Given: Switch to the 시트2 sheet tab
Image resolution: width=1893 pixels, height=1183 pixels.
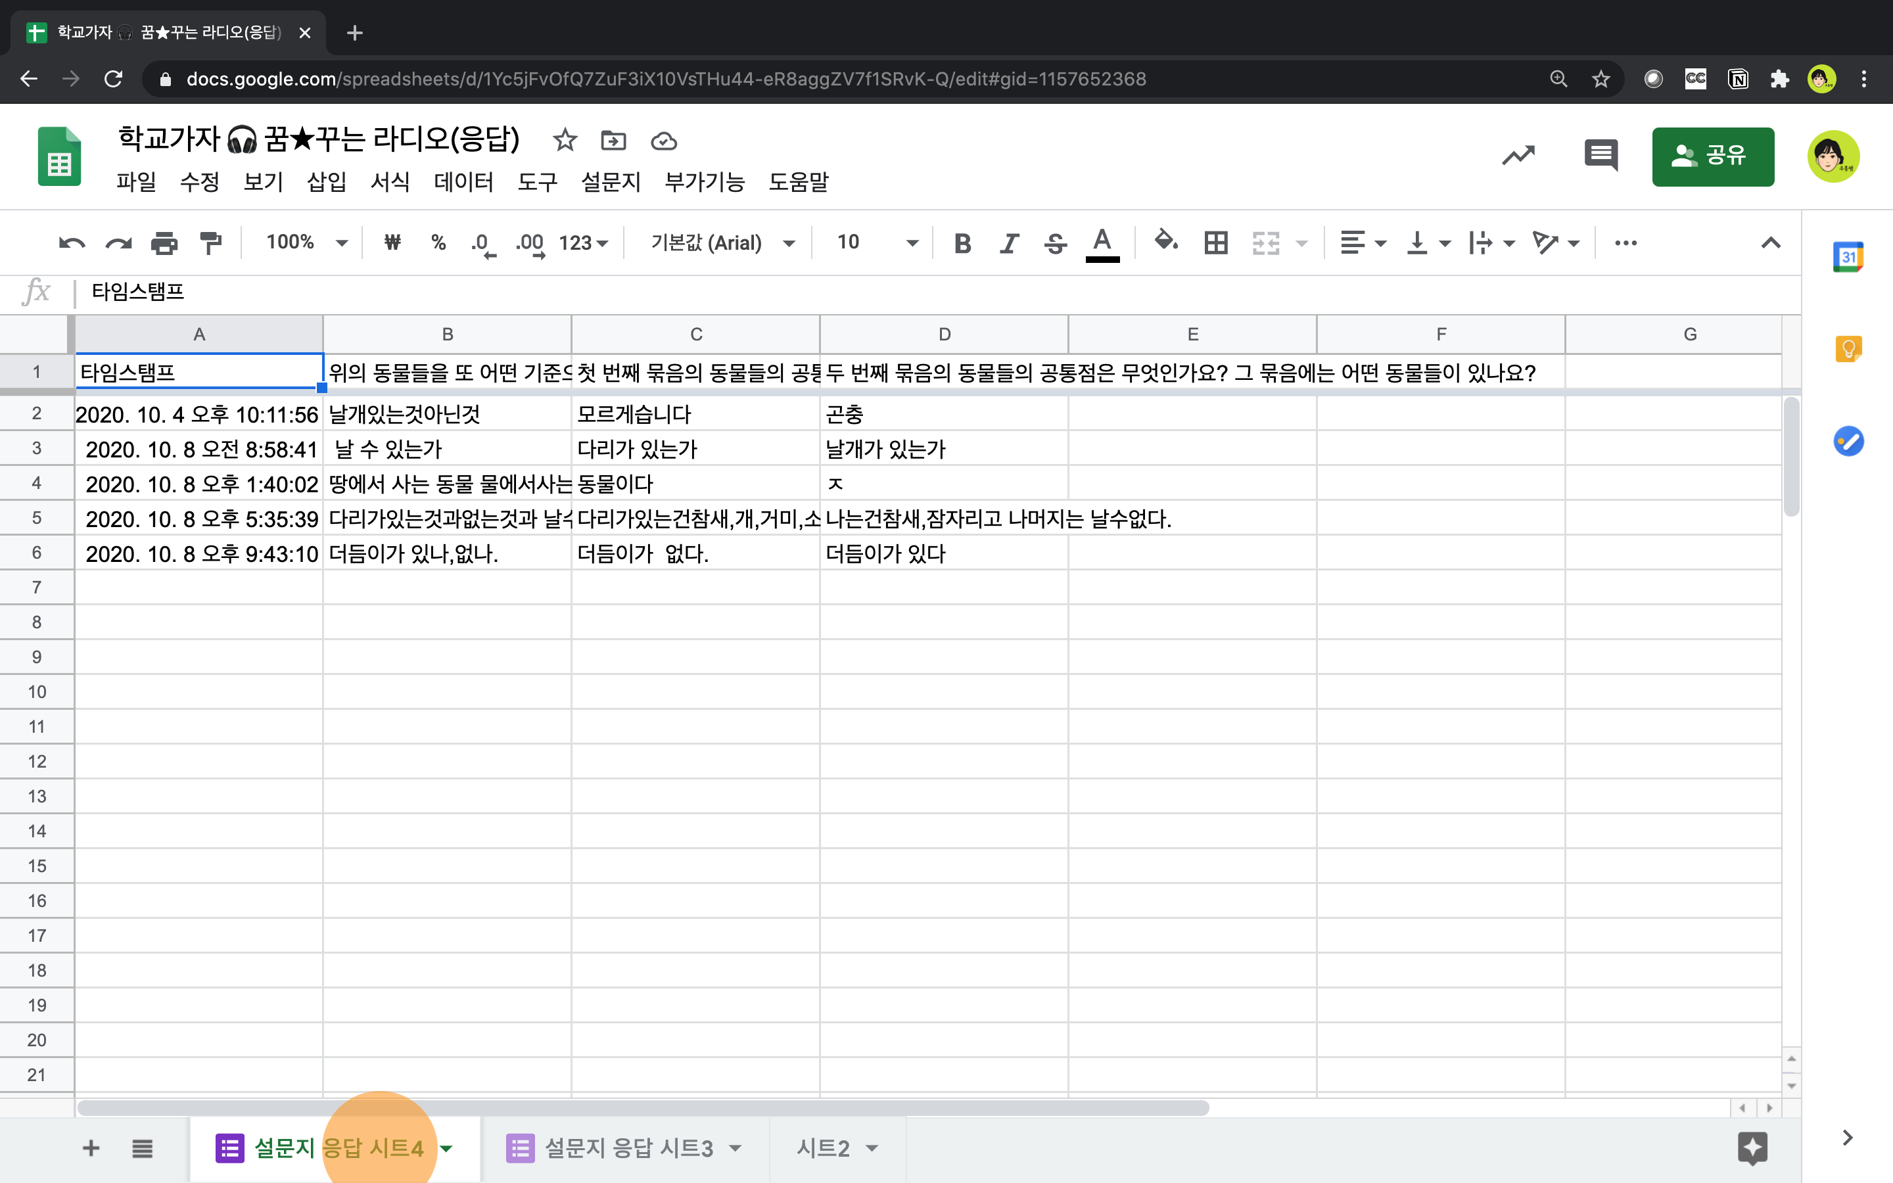Looking at the screenshot, I should [822, 1148].
